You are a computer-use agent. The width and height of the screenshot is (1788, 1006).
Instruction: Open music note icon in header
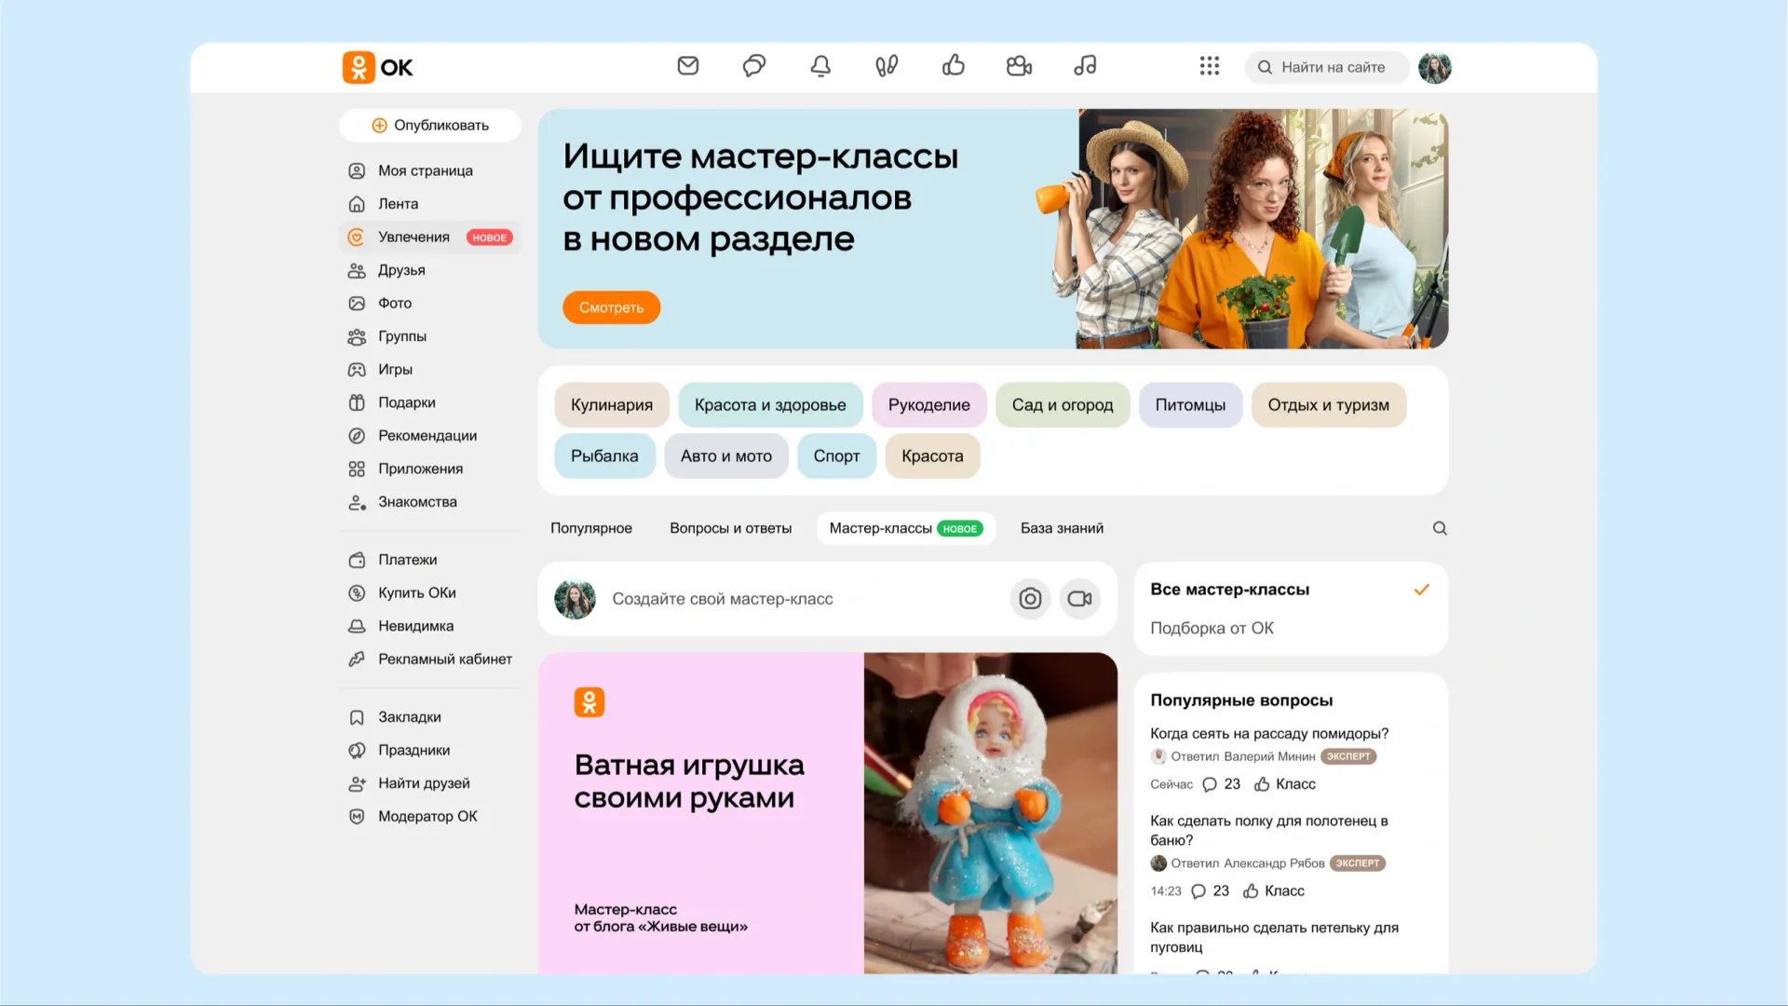pyautogui.click(x=1085, y=66)
